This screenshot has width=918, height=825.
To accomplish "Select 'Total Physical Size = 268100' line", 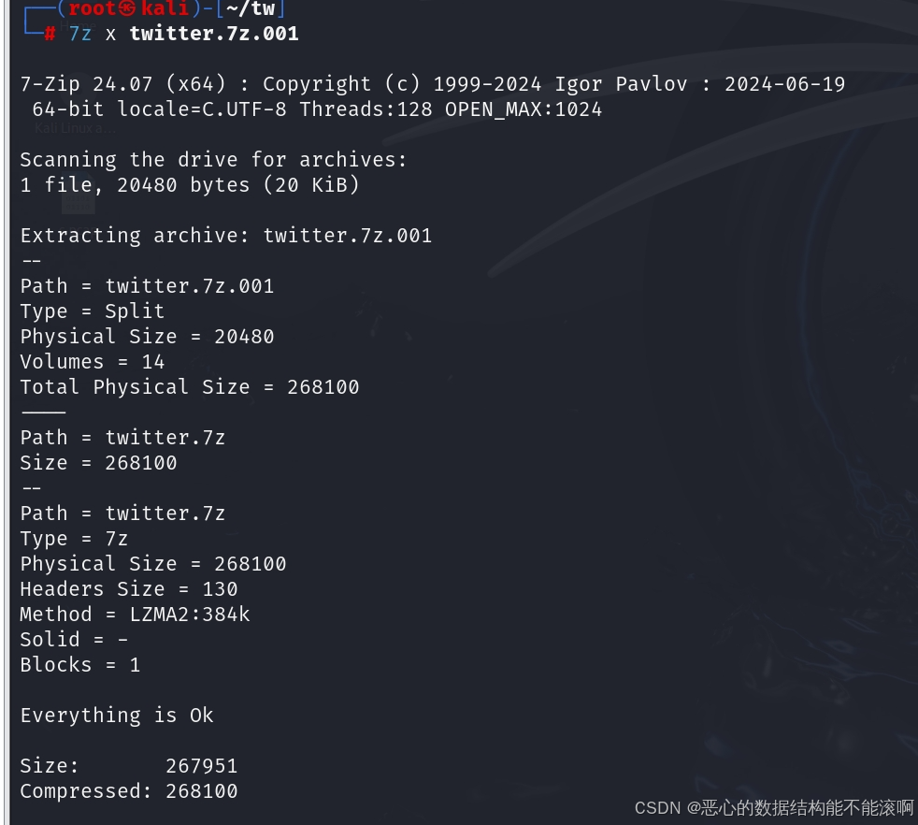I will click(x=190, y=386).
